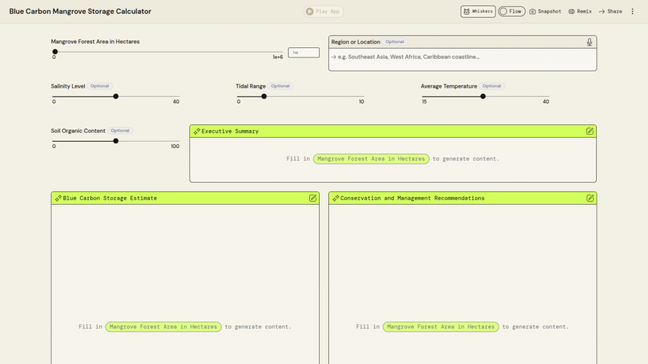The image size is (648, 364).
Task: Click the Region or Location text field
Action: click(462, 57)
